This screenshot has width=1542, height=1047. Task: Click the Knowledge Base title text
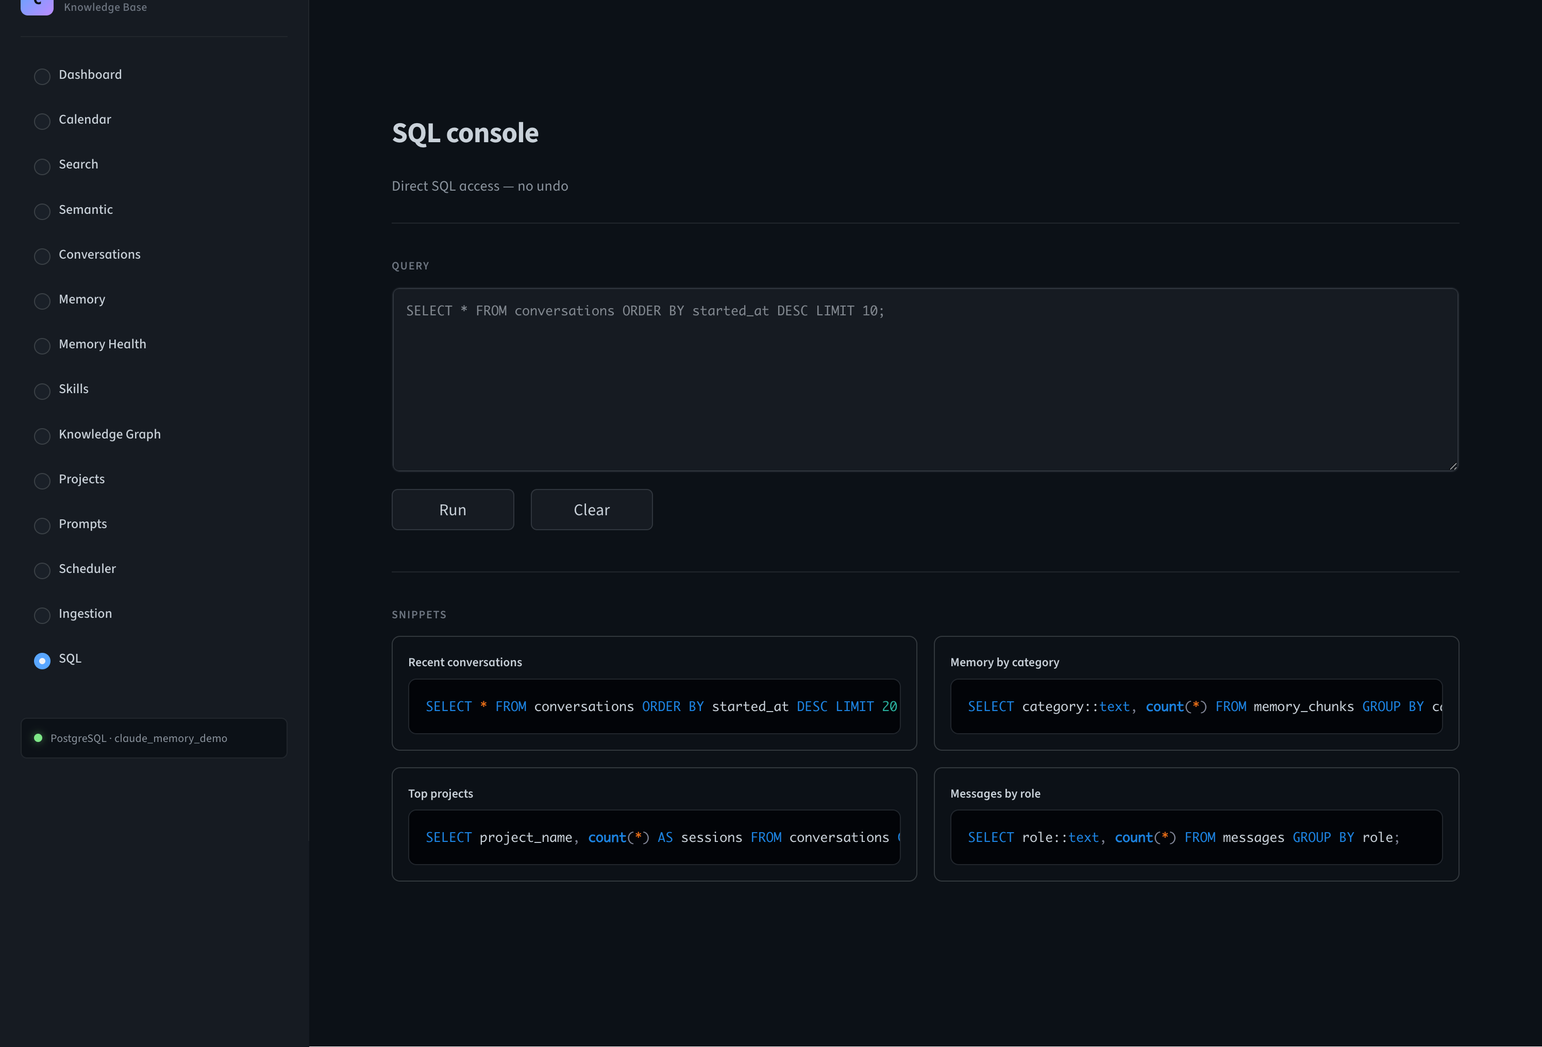tap(106, 7)
